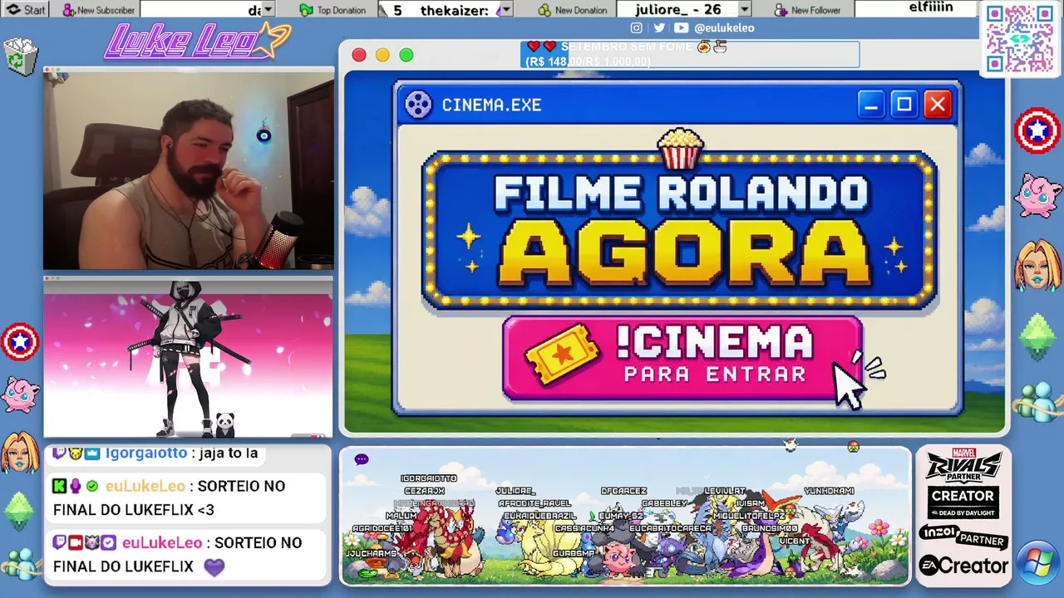Click the film reel icon beside CINEMA.EXE
This screenshot has width=1064, height=598.
click(x=418, y=105)
